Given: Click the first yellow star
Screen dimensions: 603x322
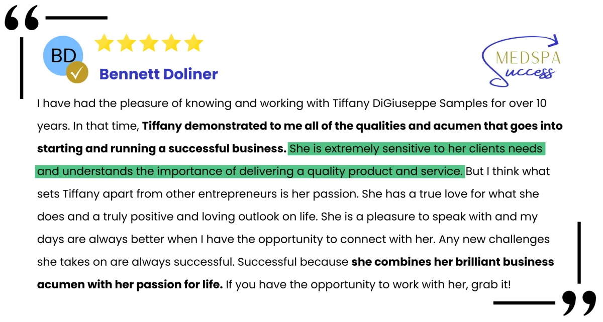Looking at the screenshot, I should pyautogui.click(x=104, y=43).
